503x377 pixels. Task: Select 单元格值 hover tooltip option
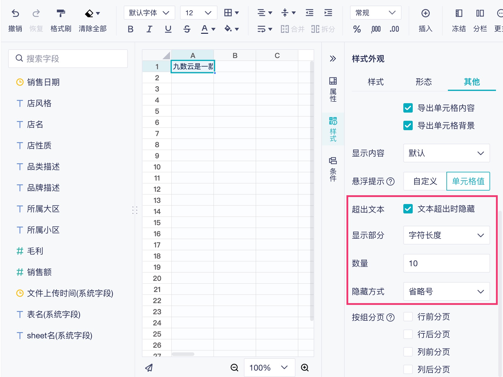(468, 181)
